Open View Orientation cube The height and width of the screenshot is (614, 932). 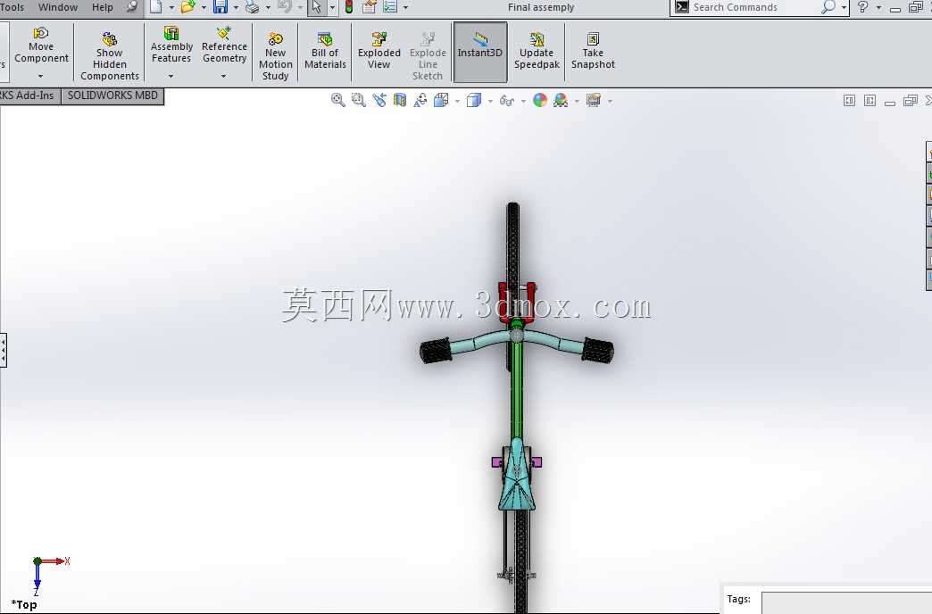pos(441,101)
